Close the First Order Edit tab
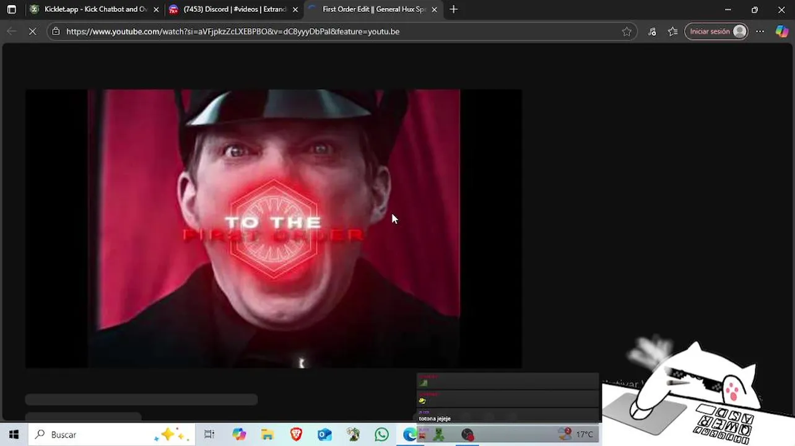The height and width of the screenshot is (446, 795). tap(434, 9)
